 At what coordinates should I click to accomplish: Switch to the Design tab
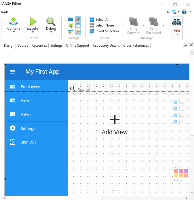click(9, 46)
